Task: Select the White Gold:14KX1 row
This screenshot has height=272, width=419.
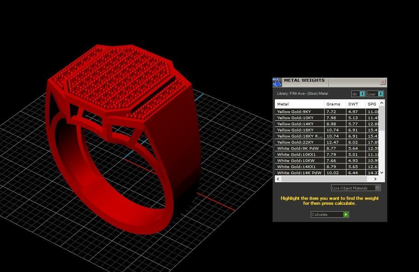Action: (326, 167)
